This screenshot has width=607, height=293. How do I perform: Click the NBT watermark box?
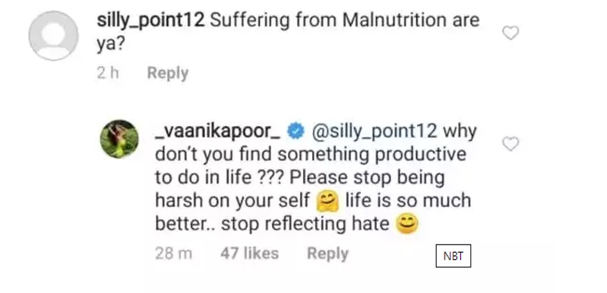pyautogui.click(x=453, y=255)
